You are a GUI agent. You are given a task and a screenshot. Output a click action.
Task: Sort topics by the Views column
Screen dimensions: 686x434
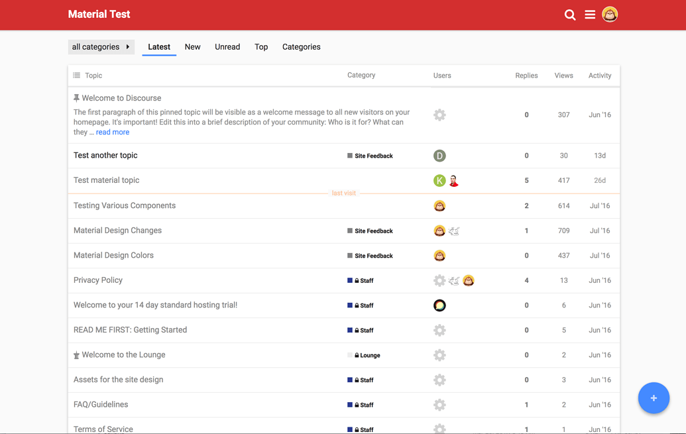coord(563,76)
